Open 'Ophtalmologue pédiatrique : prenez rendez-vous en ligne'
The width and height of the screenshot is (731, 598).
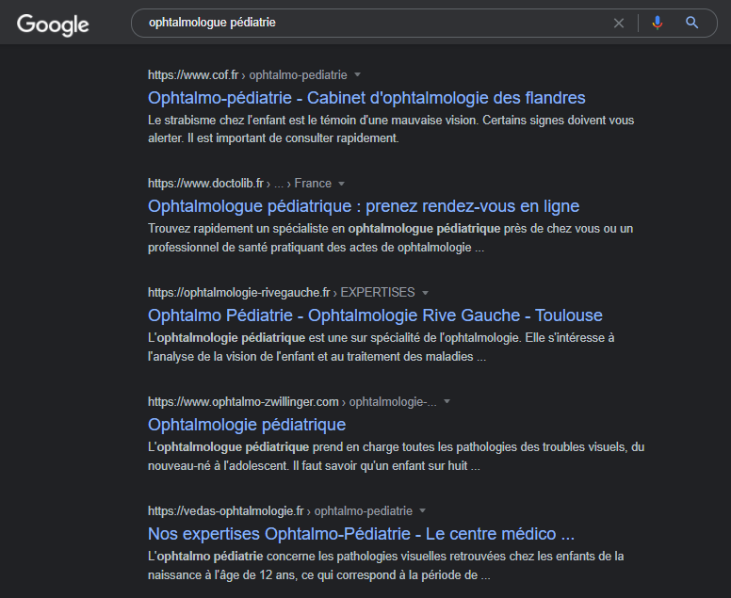364,206
